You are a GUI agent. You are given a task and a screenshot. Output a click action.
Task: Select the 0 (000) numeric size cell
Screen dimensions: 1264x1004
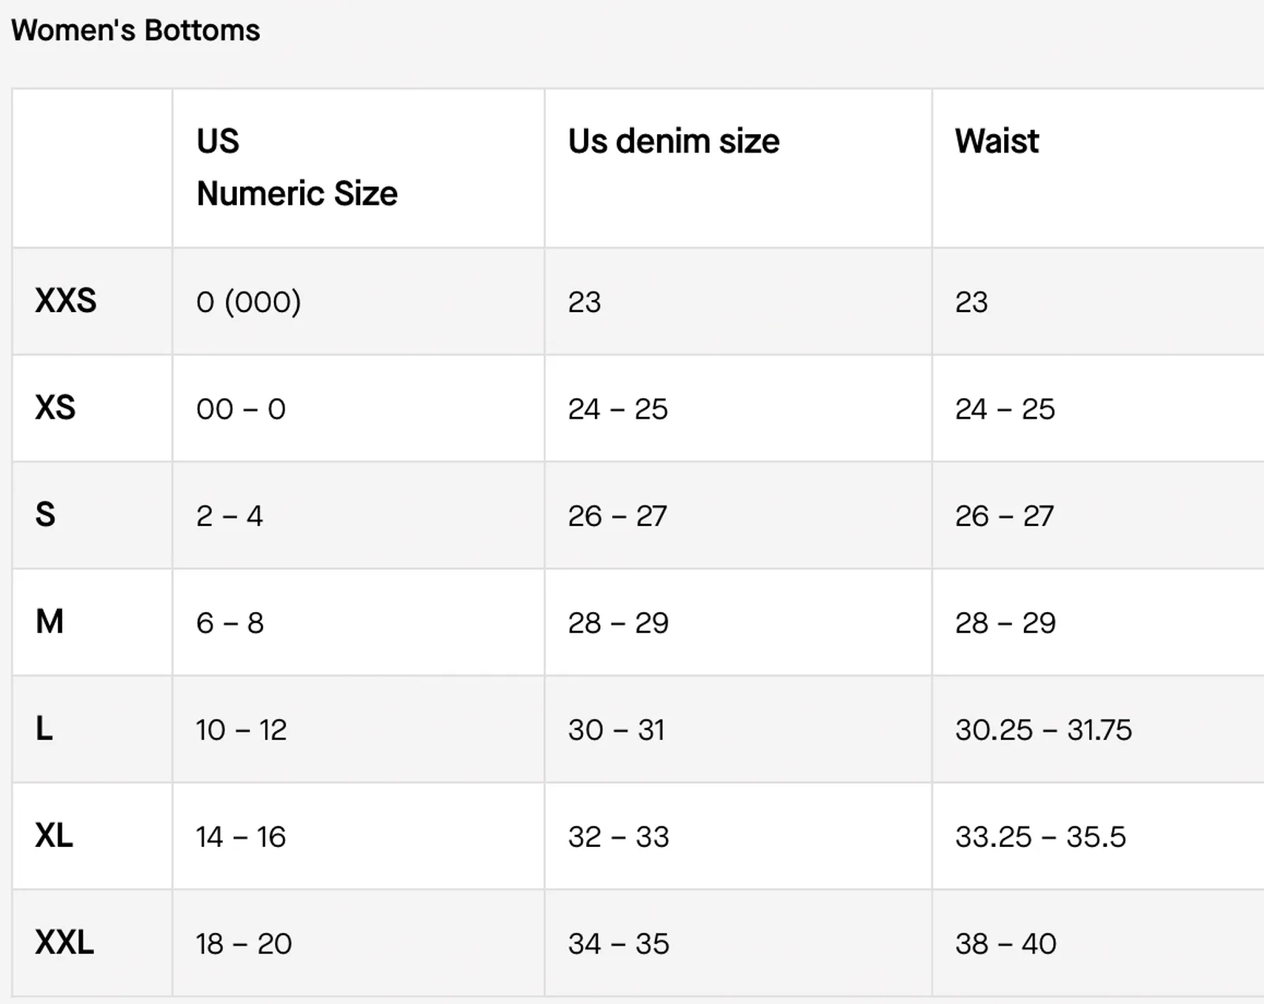pyautogui.click(x=249, y=302)
